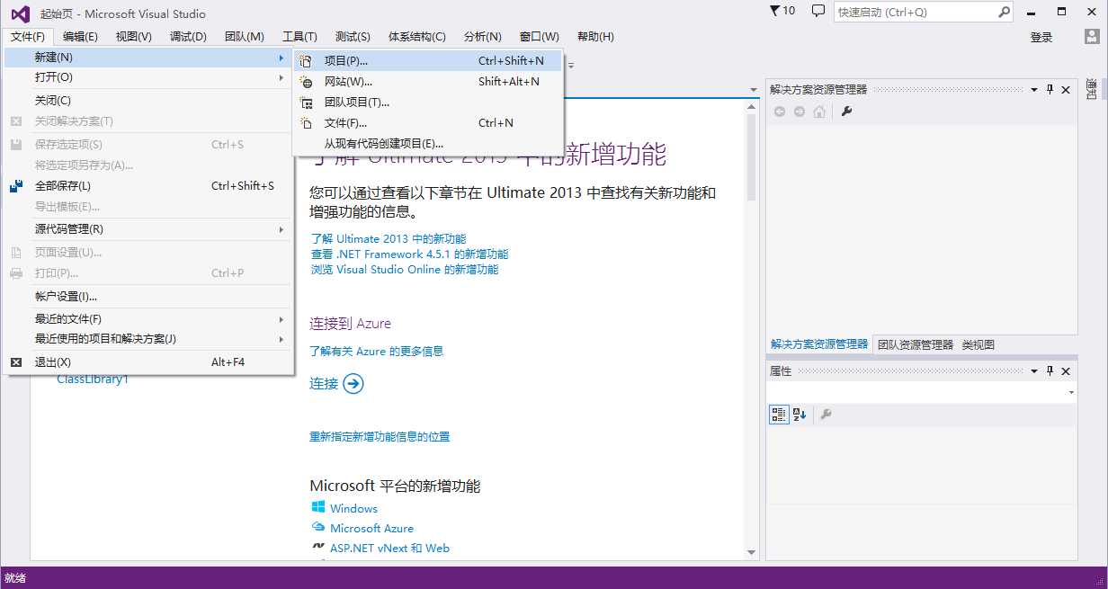Screen dimensions: 1108x589
Task: Open the 测试(S) menu
Action: [353, 37]
